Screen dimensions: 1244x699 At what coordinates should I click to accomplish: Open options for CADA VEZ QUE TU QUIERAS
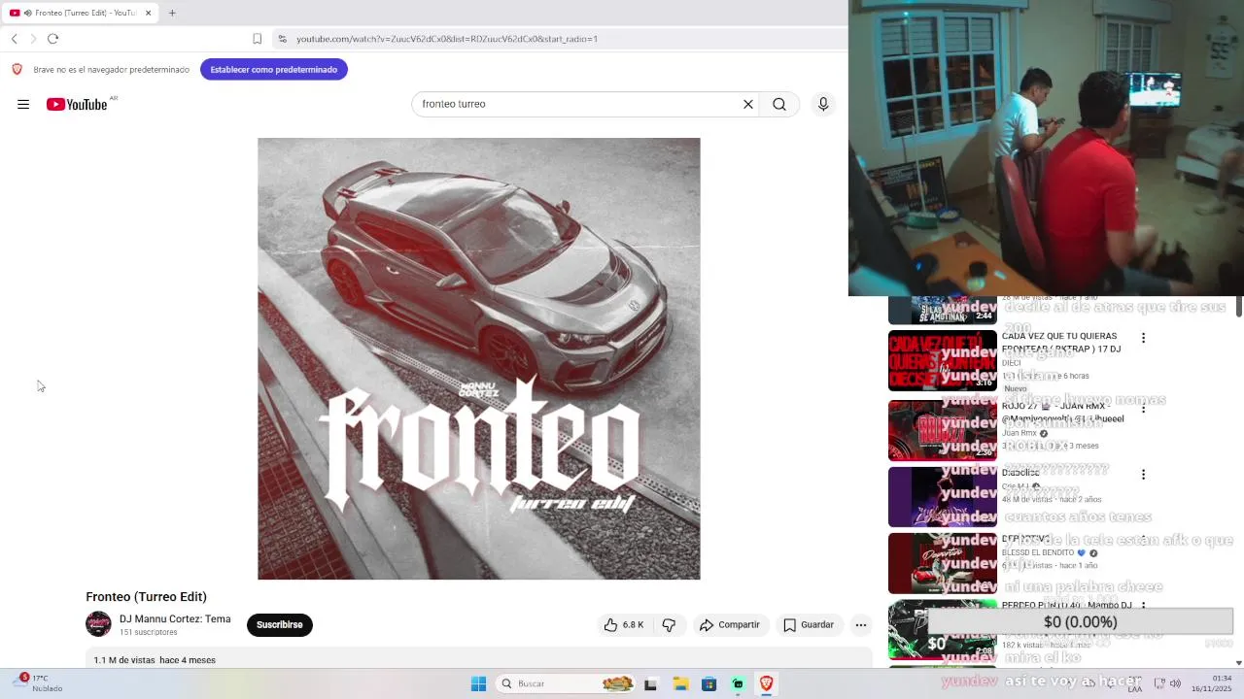(x=1143, y=338)
